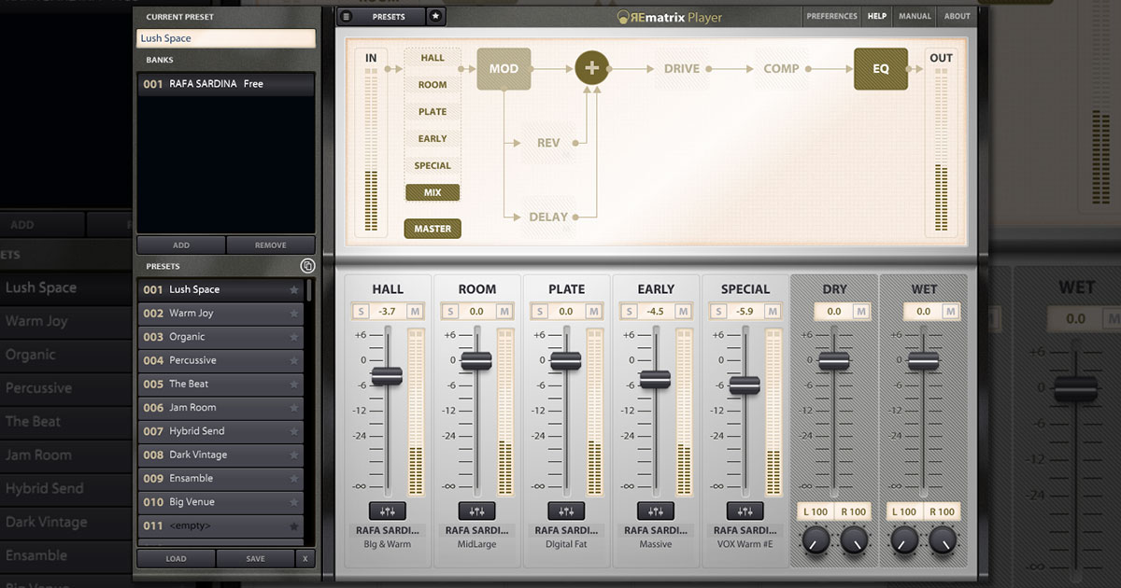Open the PREFERENCES menu

tap(831, 16)
